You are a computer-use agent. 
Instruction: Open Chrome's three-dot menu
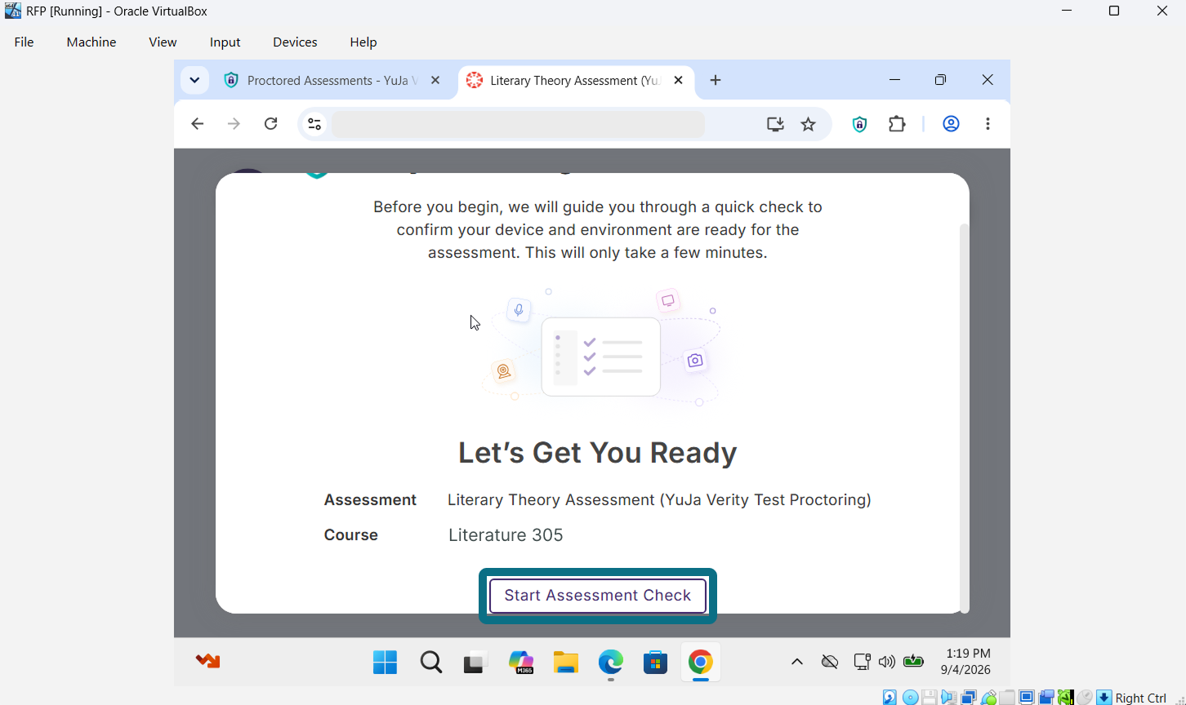[x=988, y=124]
